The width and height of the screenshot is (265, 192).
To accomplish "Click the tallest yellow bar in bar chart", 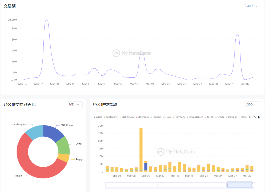I will 141,150.
